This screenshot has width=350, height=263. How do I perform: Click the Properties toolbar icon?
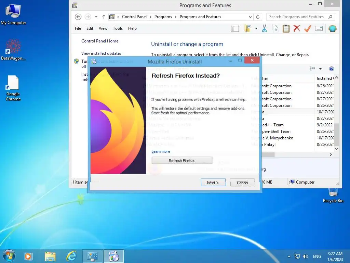pyautogui.click(x=319, y=28)
